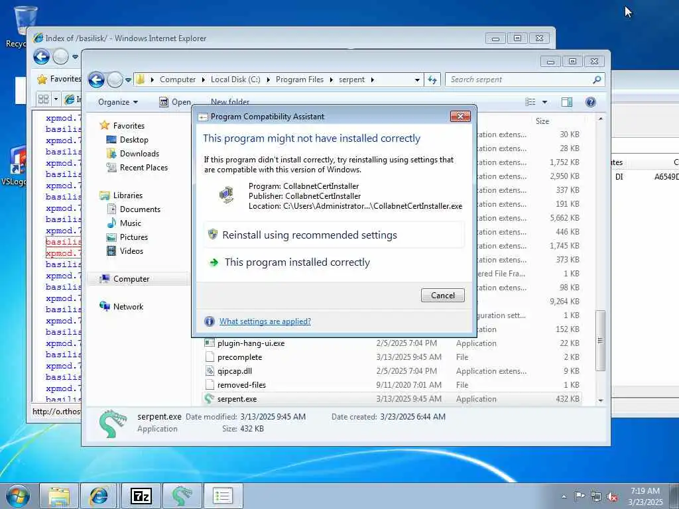Select Favorites in navigation pane
This screenshot has height=509, width=679.
122,125
